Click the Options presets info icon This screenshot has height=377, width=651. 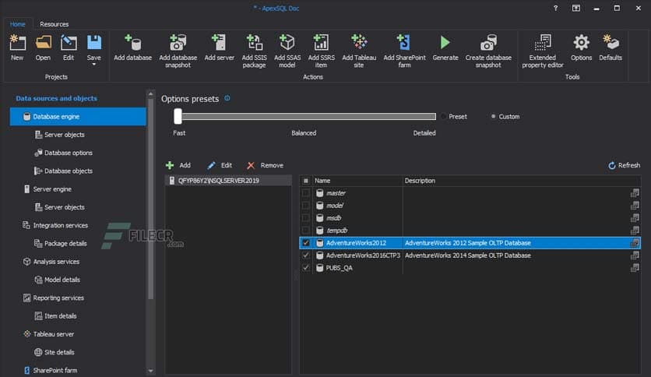[227, 98]
